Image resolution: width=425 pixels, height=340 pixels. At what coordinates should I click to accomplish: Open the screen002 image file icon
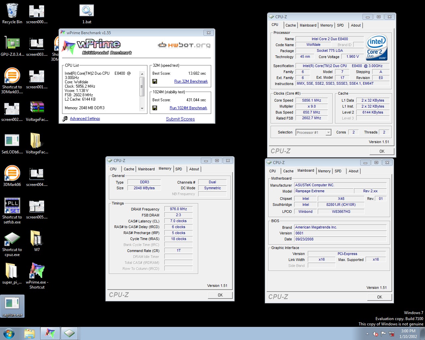tap(12, 111)
